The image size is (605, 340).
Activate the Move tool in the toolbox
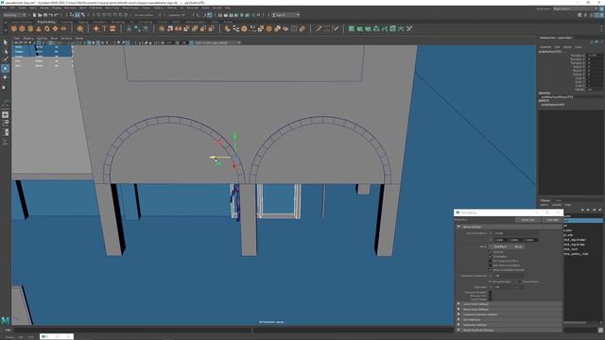pyautogui.click(x=5, y=69)
